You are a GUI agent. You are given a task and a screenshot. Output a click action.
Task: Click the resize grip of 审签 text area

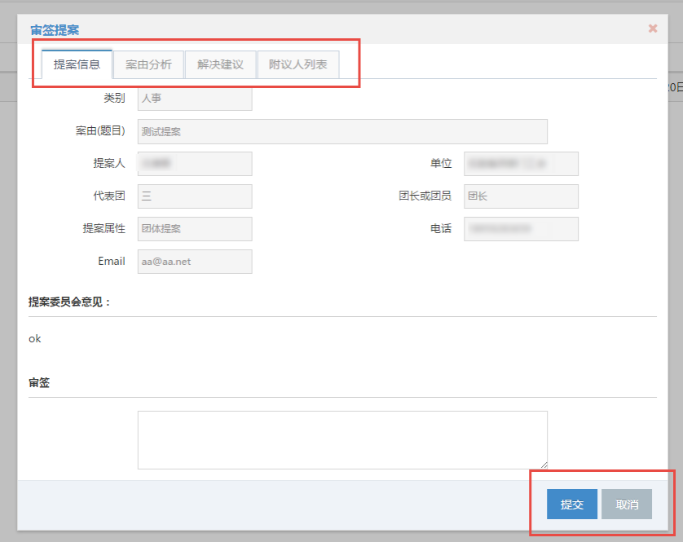(544, 465)
